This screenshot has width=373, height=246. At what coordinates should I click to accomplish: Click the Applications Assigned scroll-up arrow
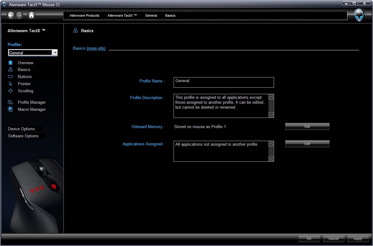(x=271, y=144)
